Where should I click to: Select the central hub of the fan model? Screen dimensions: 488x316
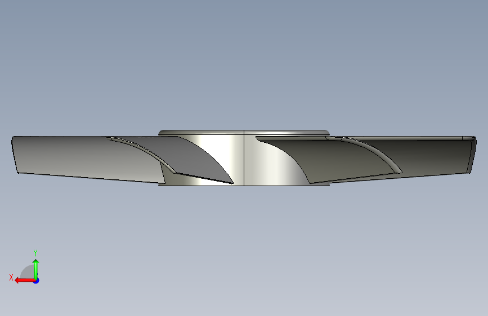point(244,159)
